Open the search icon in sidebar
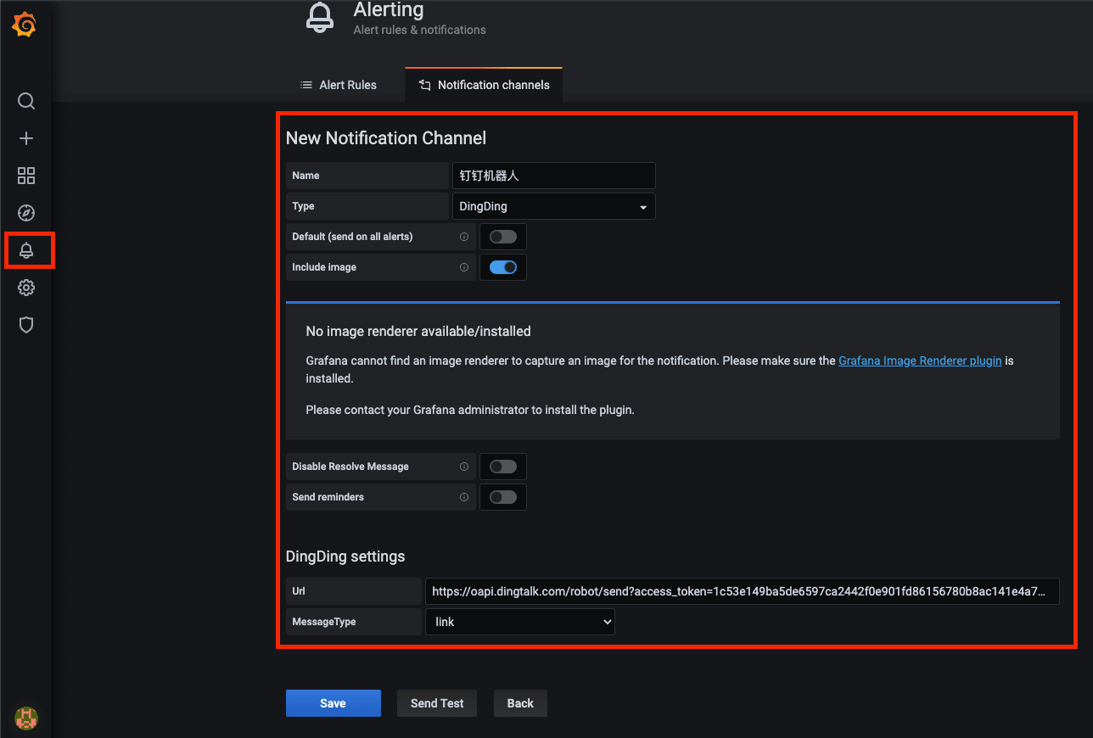The width and height of the screenshot is (1093, 738). 26,102
